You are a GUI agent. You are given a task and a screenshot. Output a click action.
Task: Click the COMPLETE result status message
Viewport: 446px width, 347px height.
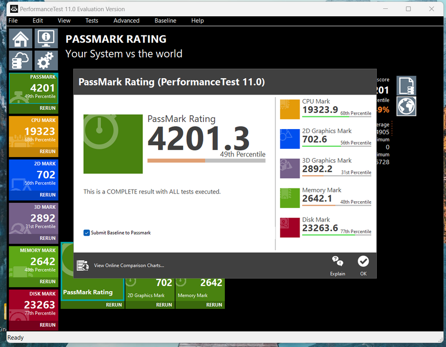click(x=152, y=192)
